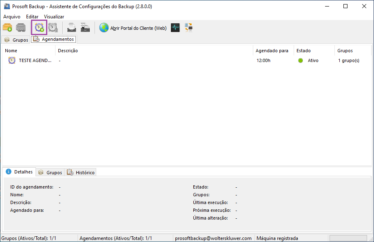
Task: Open the activity monitor pulse icon
Action: pos(175,28)
